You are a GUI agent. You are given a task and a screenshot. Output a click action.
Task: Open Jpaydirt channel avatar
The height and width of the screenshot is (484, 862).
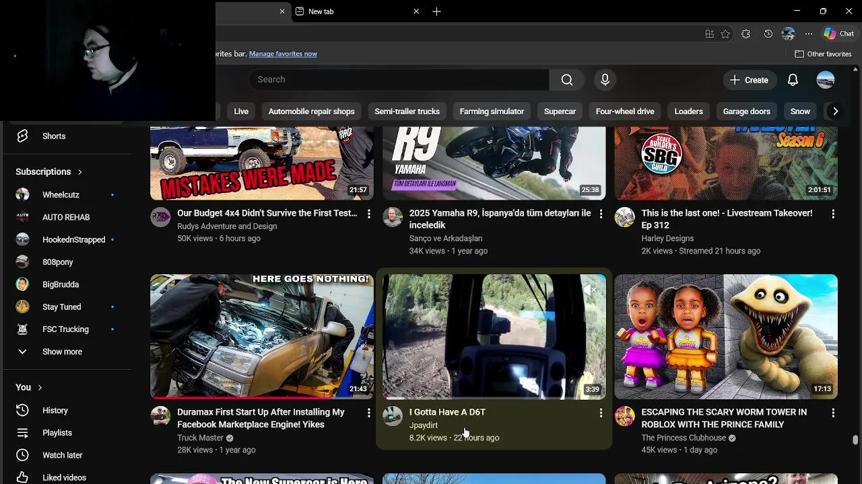pyautogui.click(x=393, y=416)
